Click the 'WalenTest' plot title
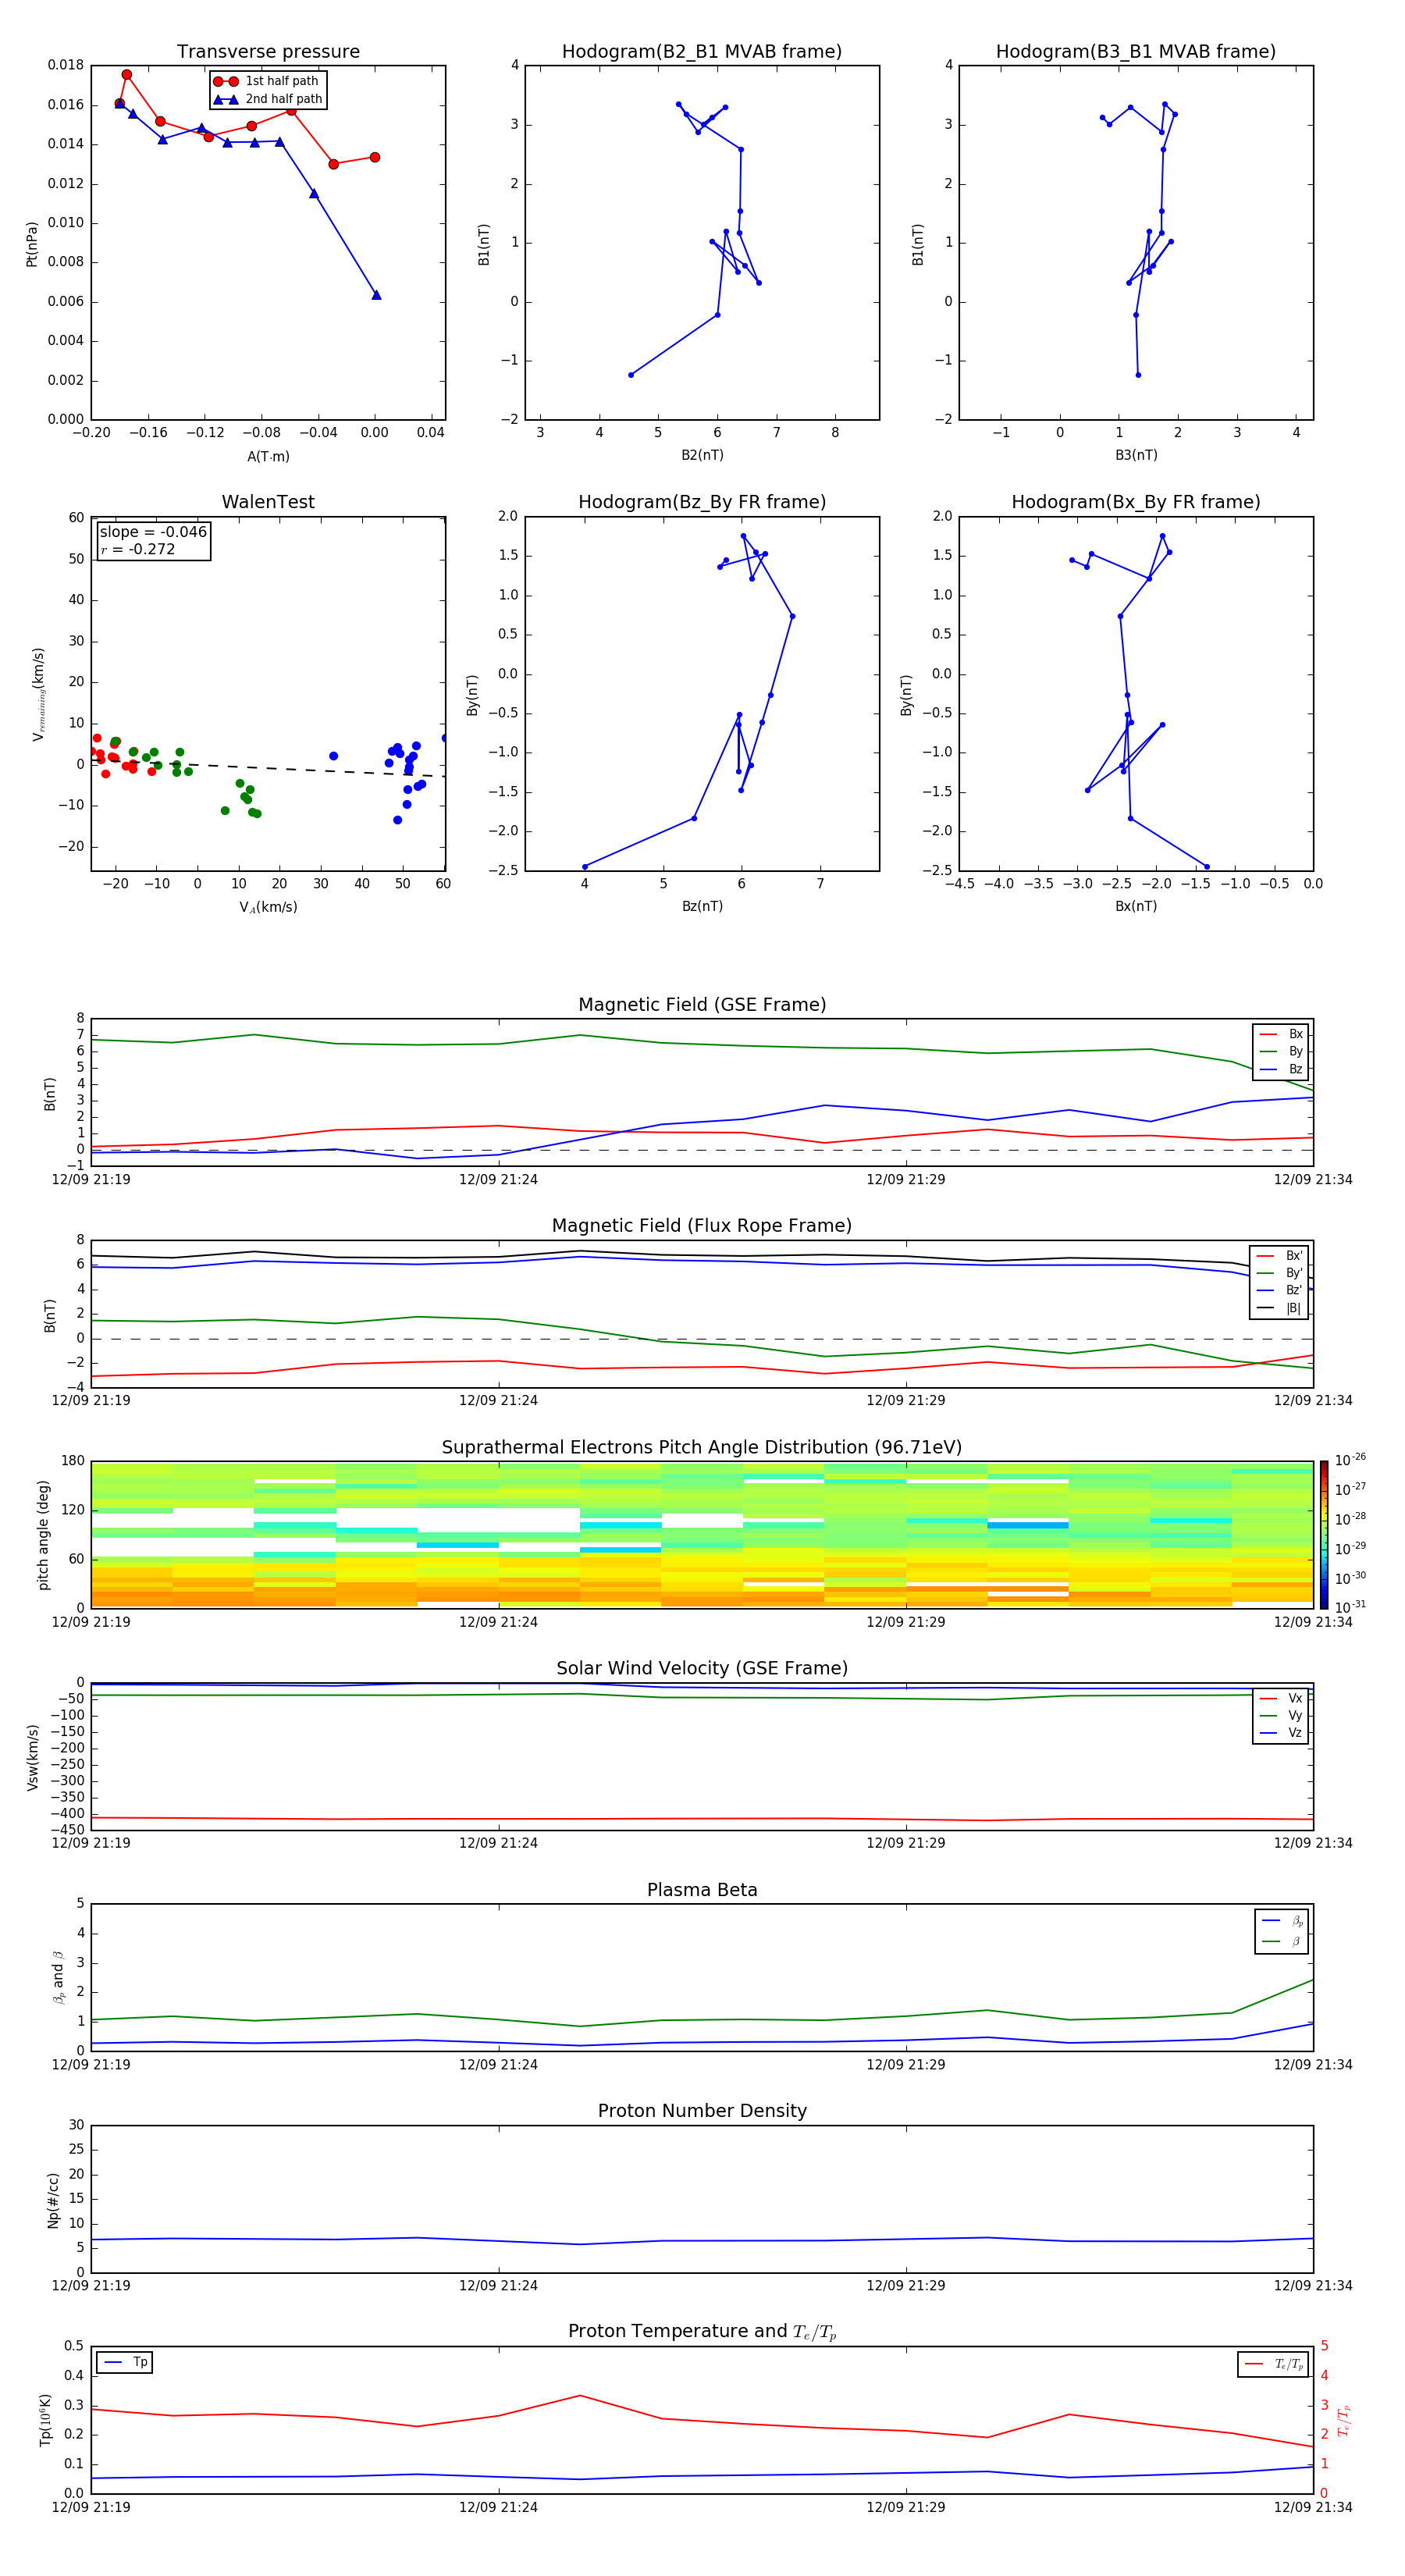1405x2576 pixels. point(268,502)
